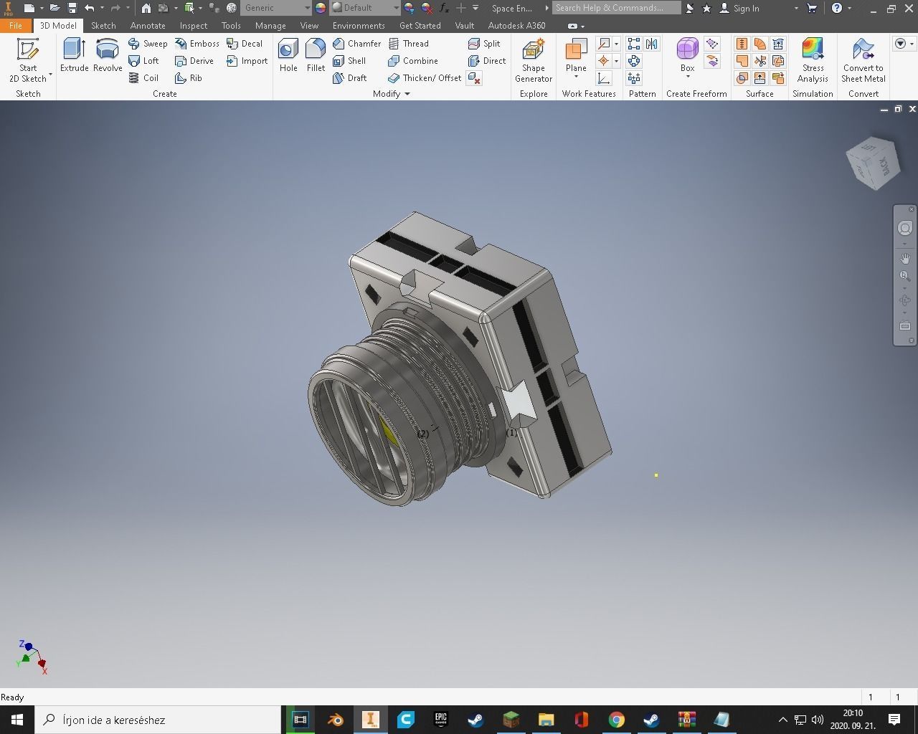The width and height of the screenshot is (918, 734).
Task: Open Stress Analysis simulation
Action: click(812, 60)
